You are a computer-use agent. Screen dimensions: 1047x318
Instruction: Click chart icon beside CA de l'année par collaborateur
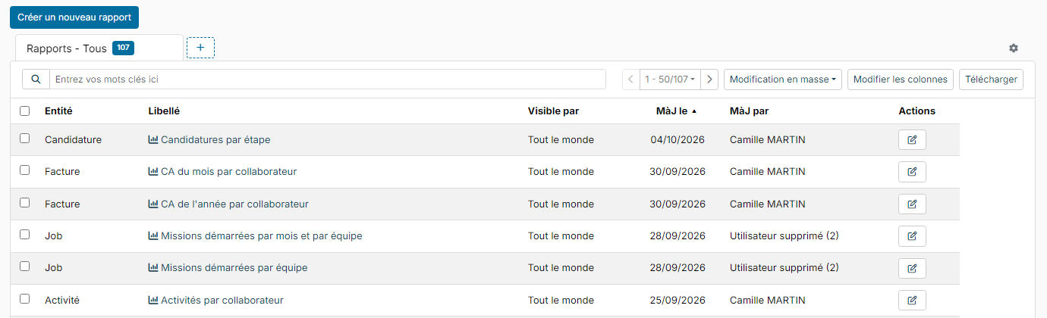pos(153,204)
